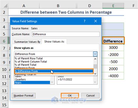138x108 pixels.
Task: Select cell with value -2000
Action: tap(113, 55)
